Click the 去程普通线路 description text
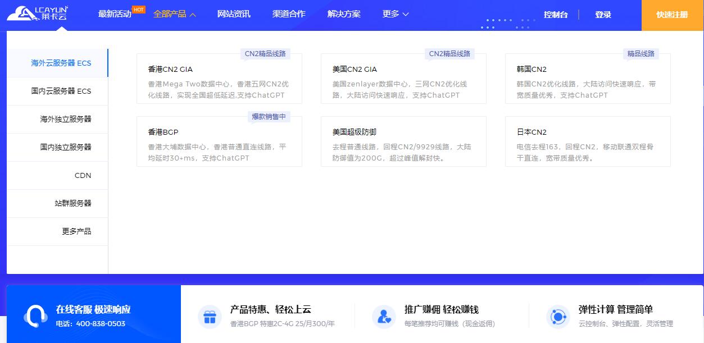 pyautogui.click(x=402, y=153)
